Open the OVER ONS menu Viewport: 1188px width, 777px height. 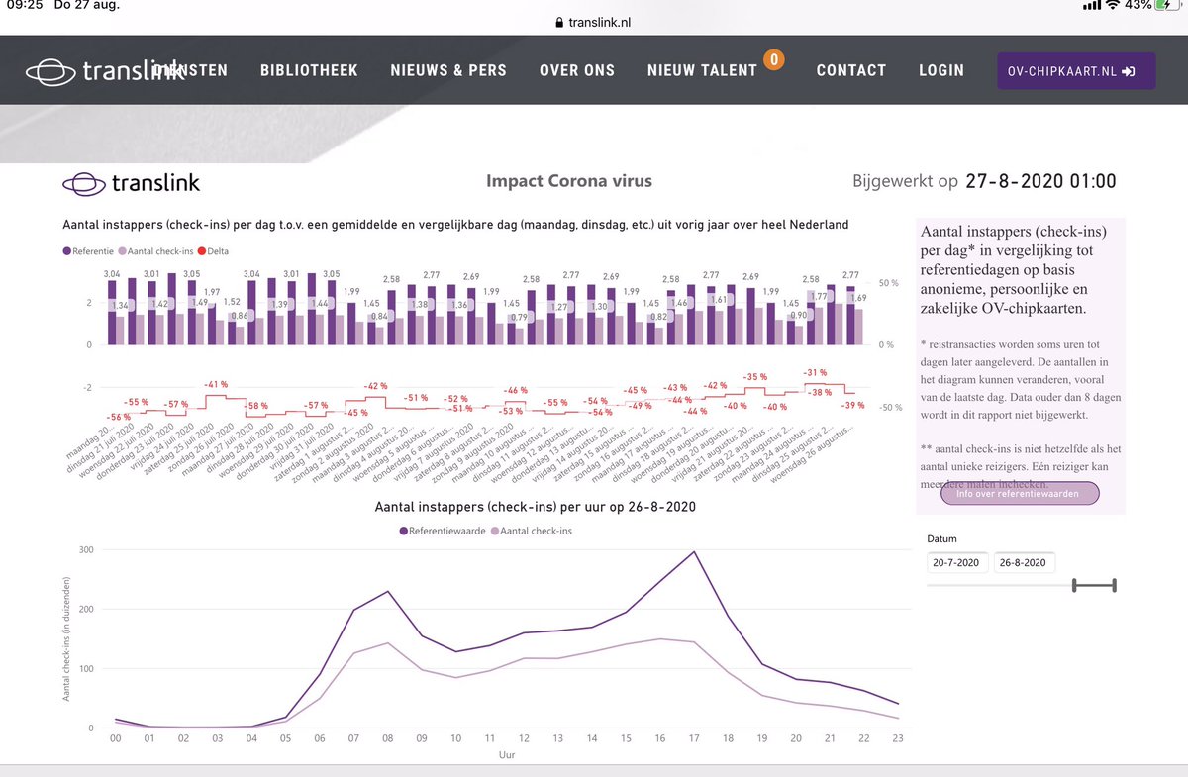click(x=577, y=70)
